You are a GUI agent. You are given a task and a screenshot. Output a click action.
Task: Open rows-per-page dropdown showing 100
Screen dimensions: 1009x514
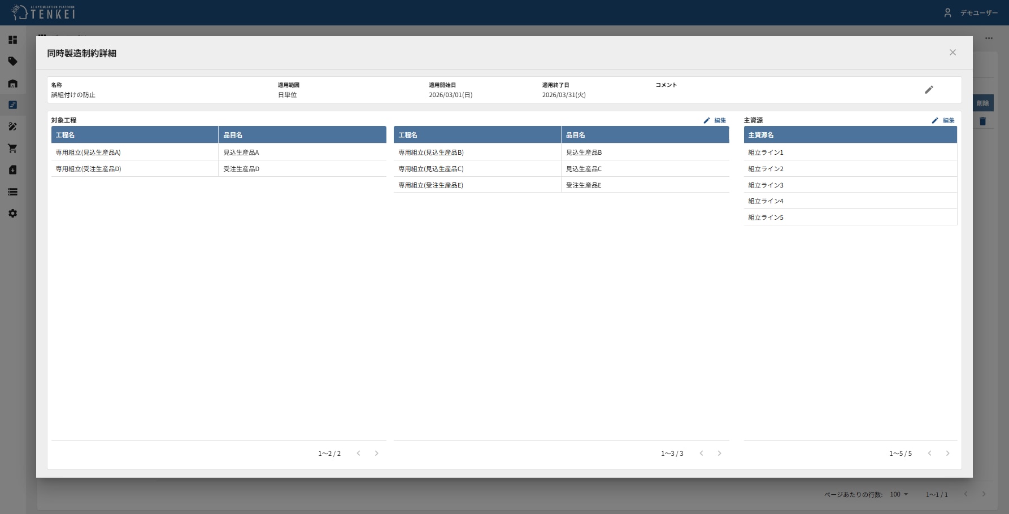899,494
